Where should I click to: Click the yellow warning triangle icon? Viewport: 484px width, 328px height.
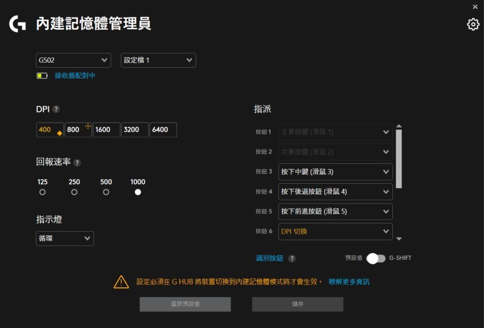click(x=120, y=281)
